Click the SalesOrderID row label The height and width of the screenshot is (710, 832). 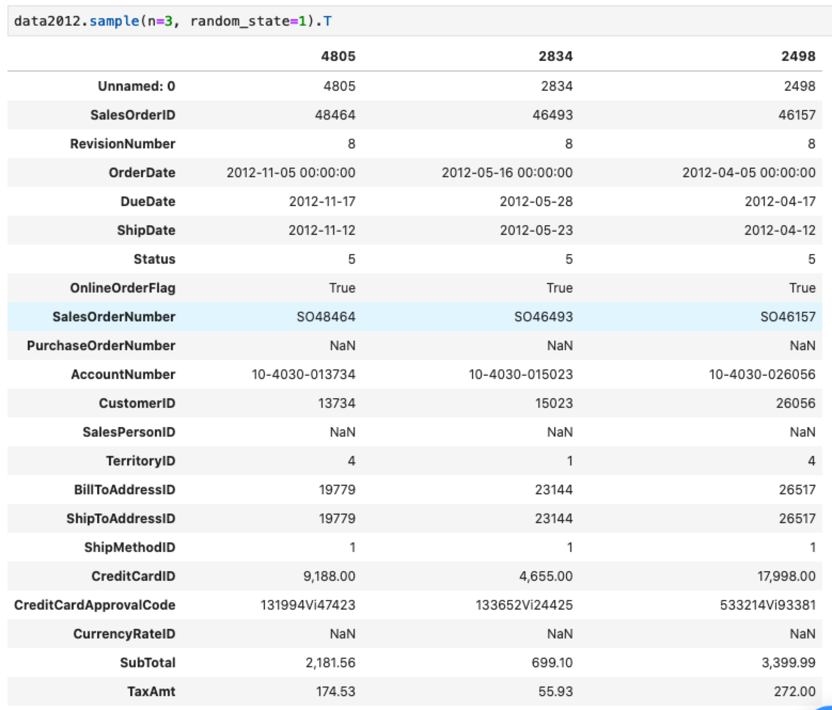pyautogui.click(x=132, y=115)
